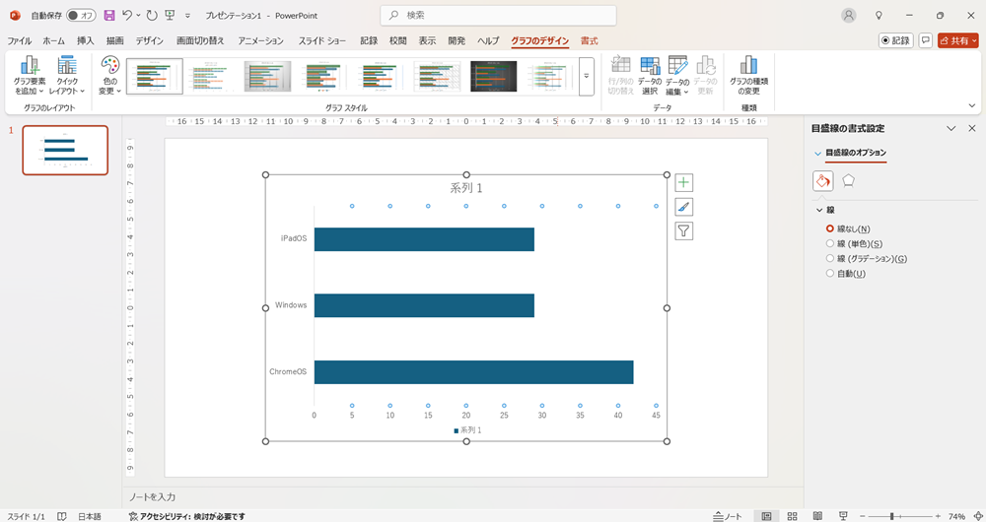The height and width of the screenshot is (522, 986).
Task: Select 線 (単色)(S) radio button
Action: click(830, 243)
